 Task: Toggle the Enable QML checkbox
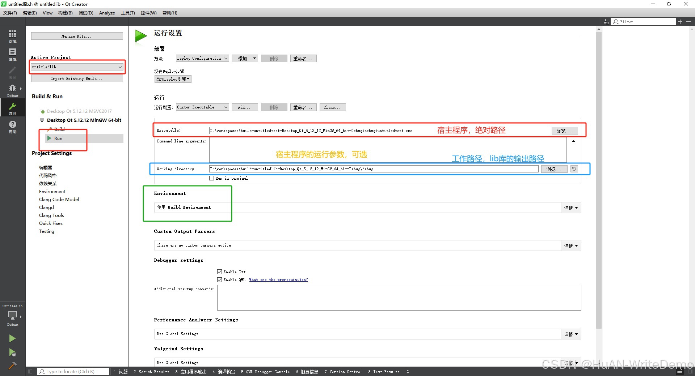[219, 279]
